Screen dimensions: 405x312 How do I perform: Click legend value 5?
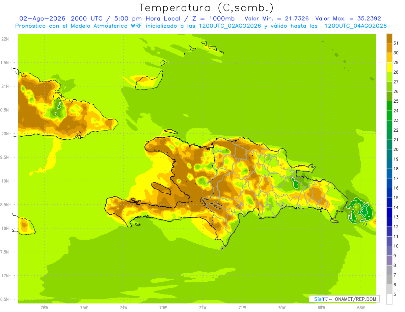(x=395, y=294)
